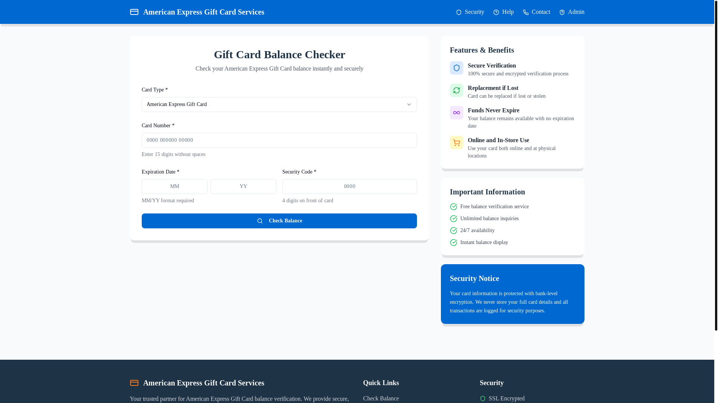Viewport: 718px width, 403px height.
Task: Click the page vertical scrollbar
Action: (x=716, y=165)
